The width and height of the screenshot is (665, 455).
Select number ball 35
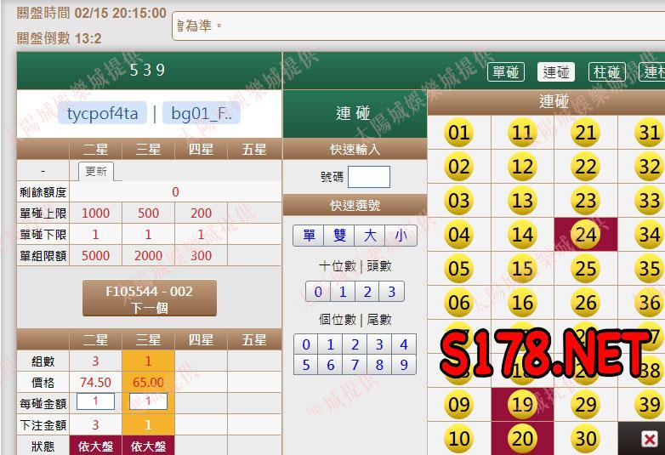[650, 269]
